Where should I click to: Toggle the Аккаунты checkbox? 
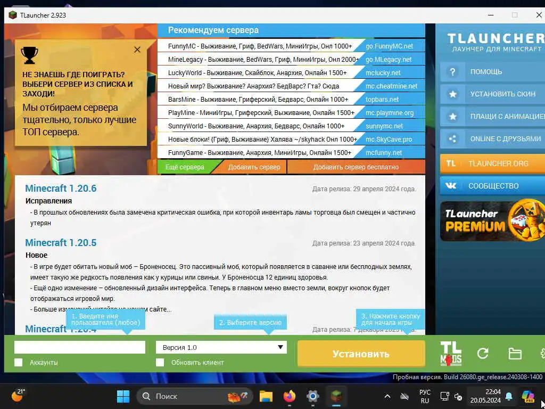click(x=19, y=363)
